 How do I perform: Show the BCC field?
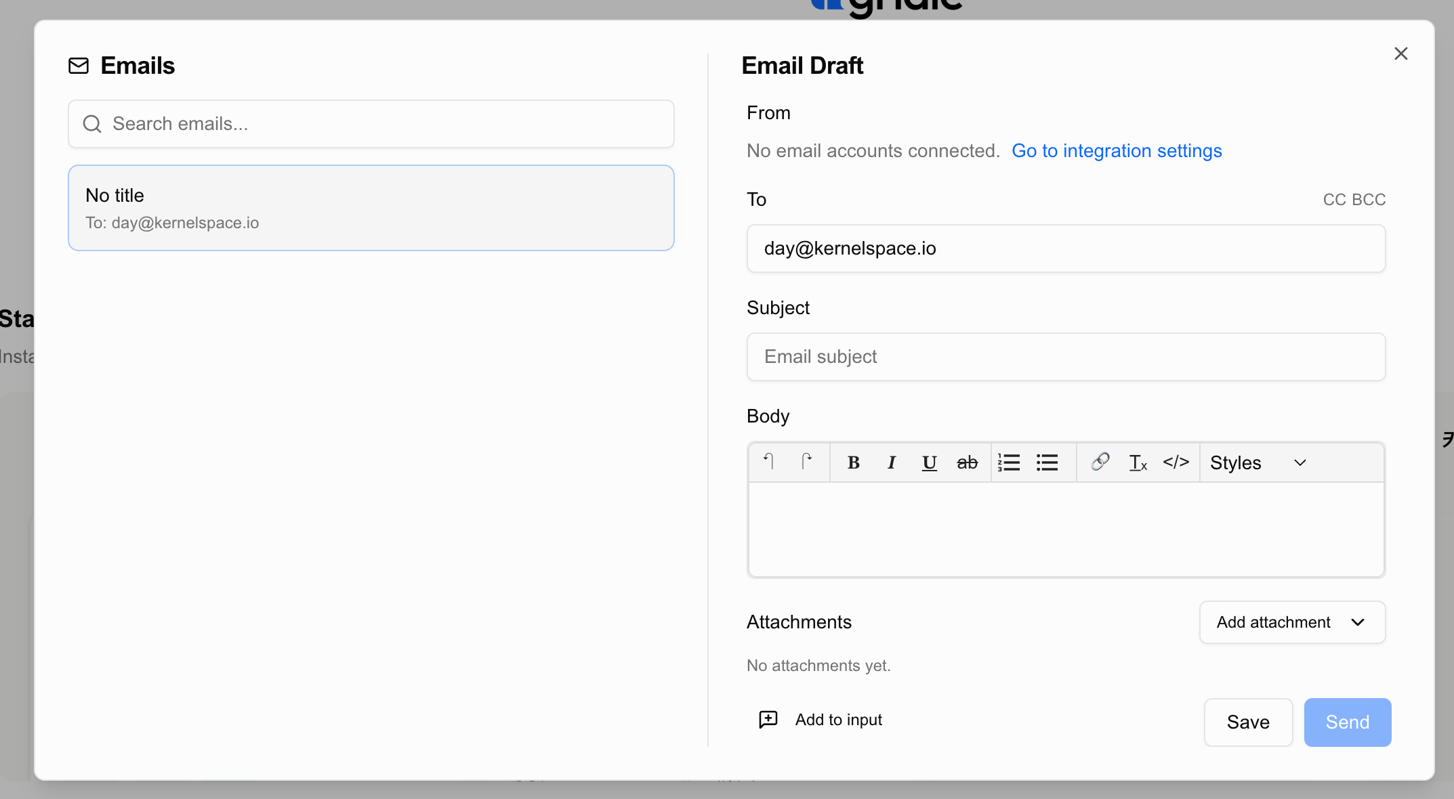[1369, 200]
